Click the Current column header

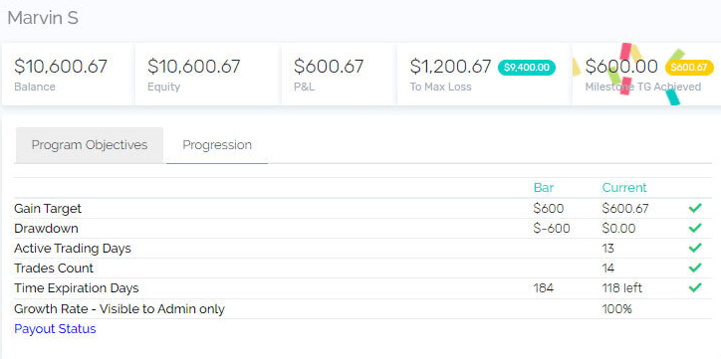coord(624,188)
